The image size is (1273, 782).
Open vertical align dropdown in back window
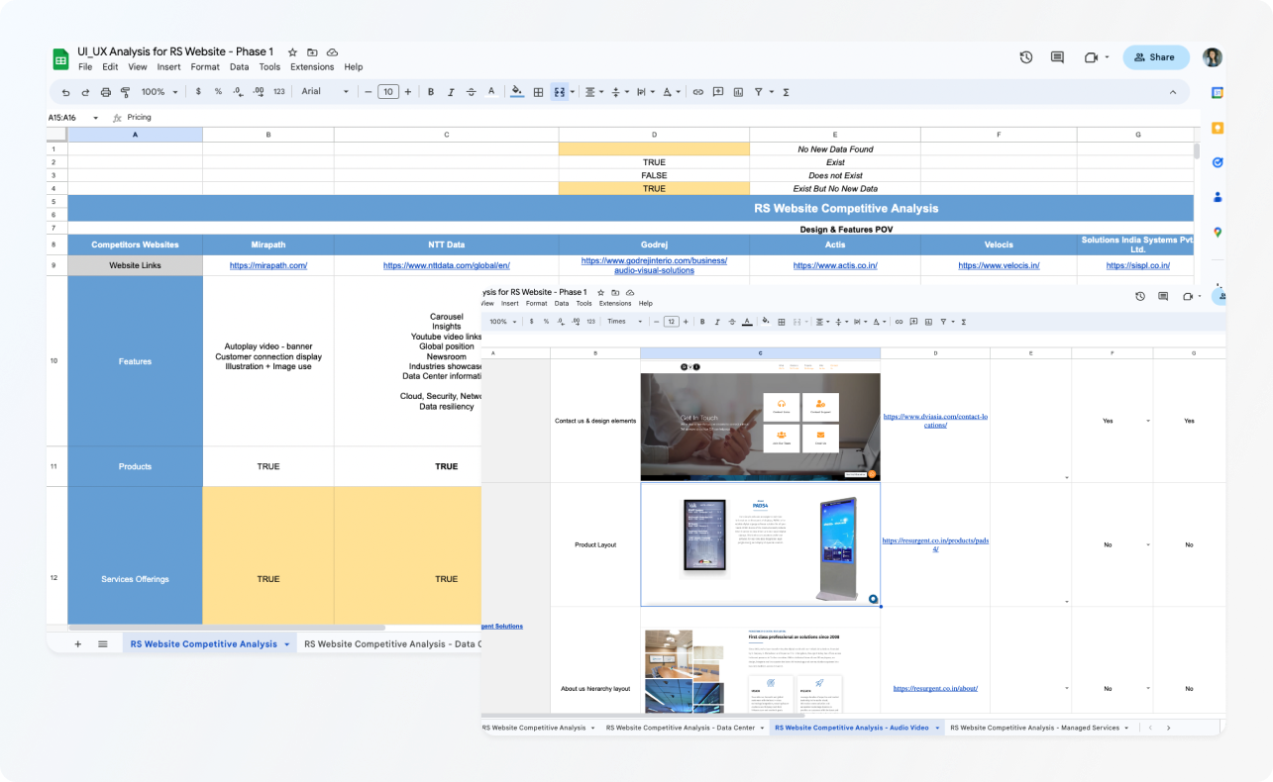pos(620,92)
